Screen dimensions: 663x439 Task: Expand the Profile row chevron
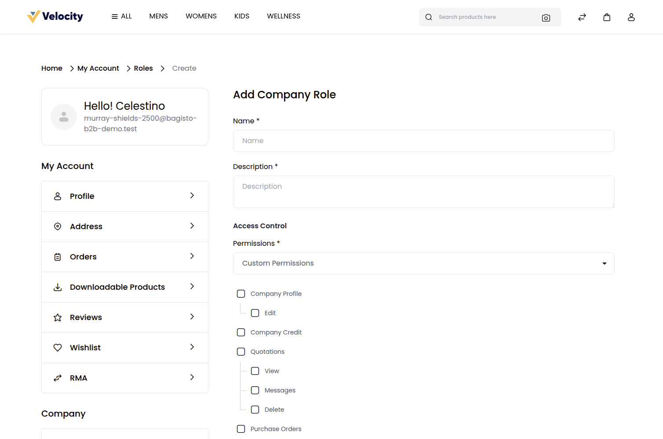pos(192,195)
